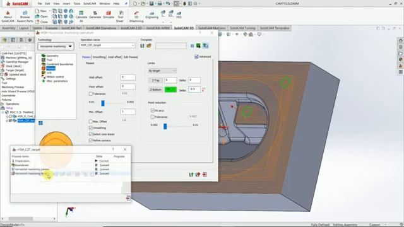Click the help button in progress window

coord(113,149)
